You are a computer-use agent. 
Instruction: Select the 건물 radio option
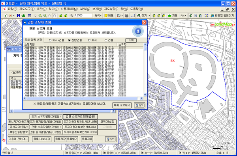[x=109, y=40]
